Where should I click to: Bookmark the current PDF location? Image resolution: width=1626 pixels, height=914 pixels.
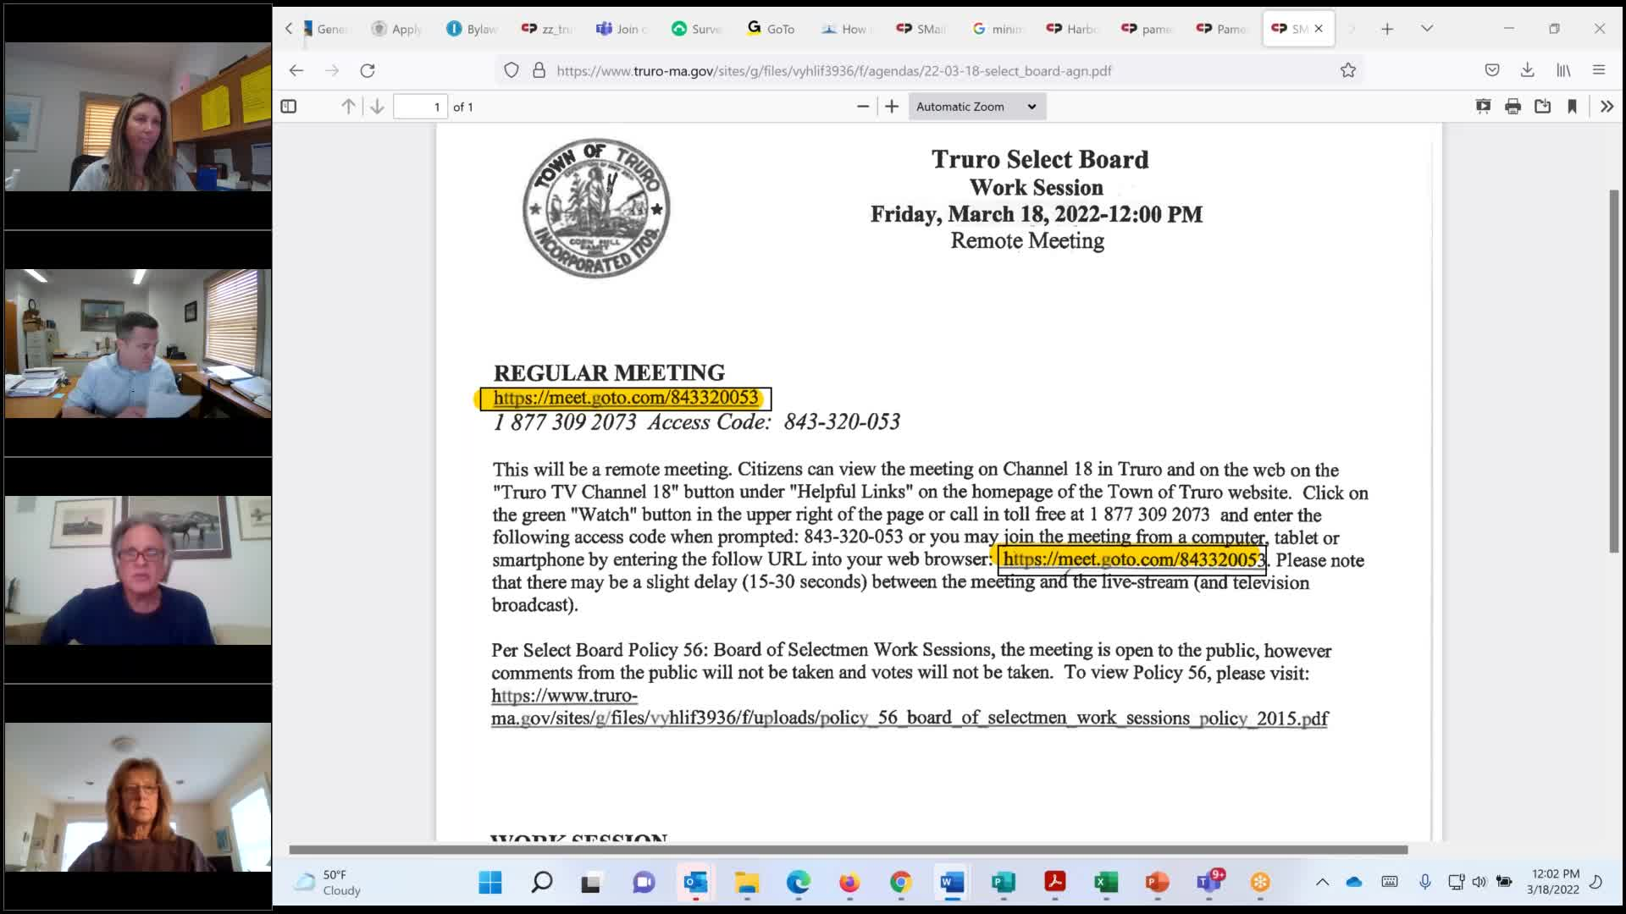[1573, 107]
